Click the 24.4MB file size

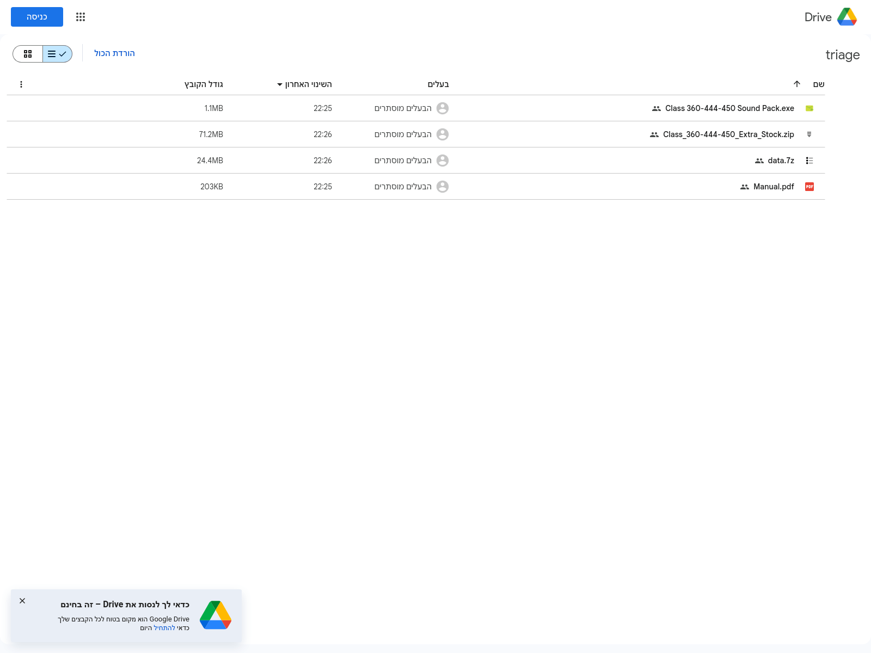(210, 161)
